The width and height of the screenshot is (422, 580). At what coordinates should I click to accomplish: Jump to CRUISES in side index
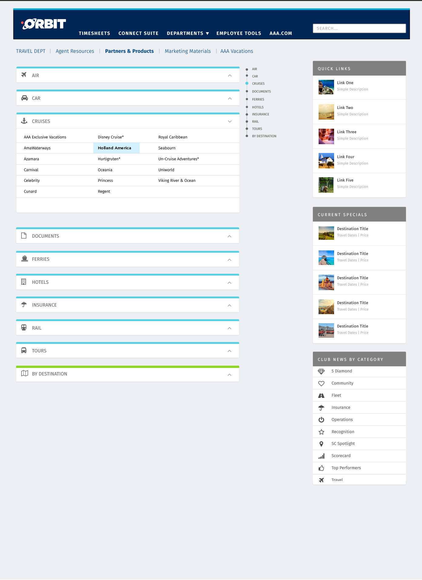258,83
